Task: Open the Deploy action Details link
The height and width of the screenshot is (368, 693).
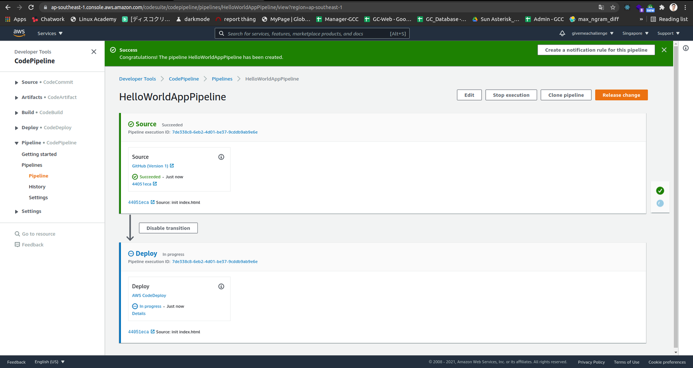Action: click(139, 313)
